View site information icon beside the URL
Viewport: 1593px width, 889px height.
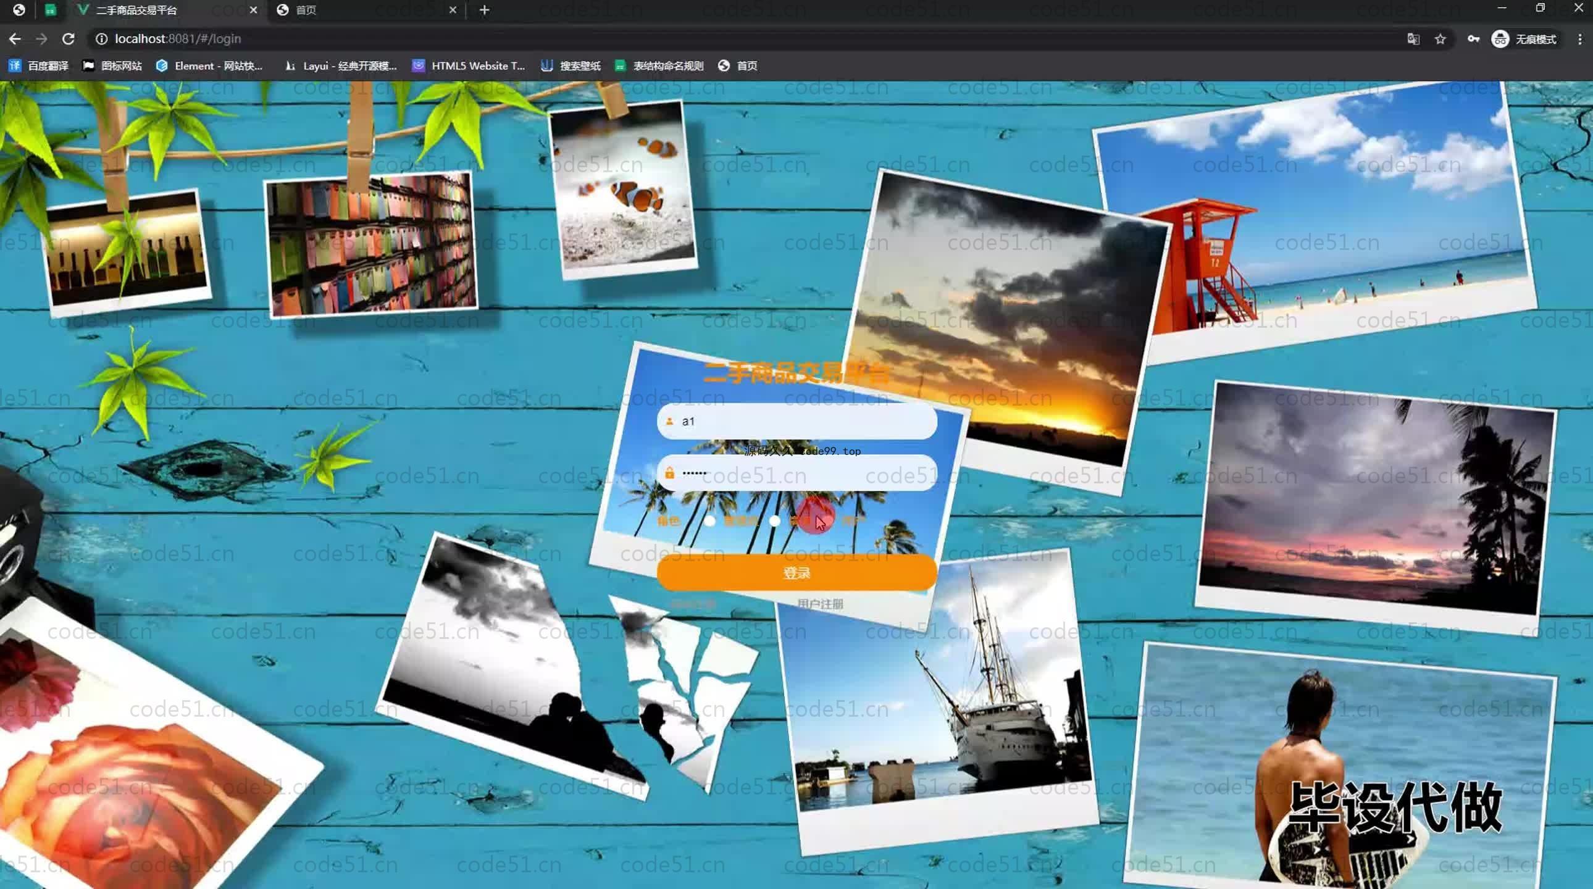[101, 39]
